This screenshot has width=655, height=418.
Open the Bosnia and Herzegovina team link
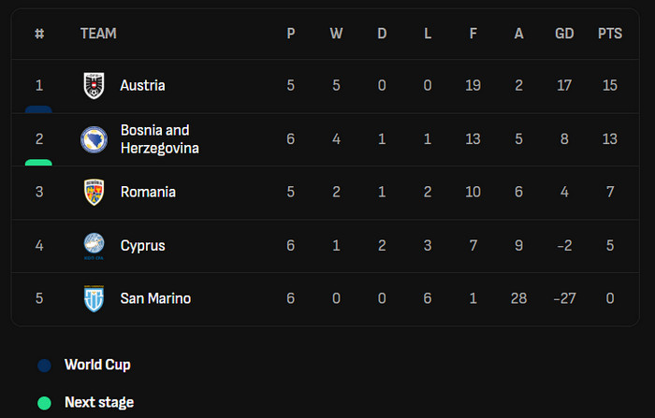coord(159,139)
